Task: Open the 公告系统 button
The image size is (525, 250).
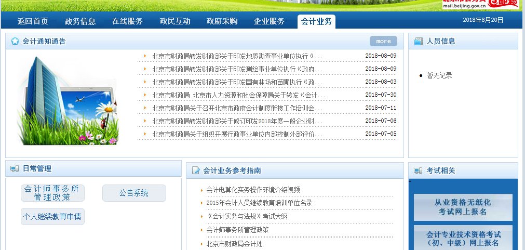Action: click(x=134, y=193)
